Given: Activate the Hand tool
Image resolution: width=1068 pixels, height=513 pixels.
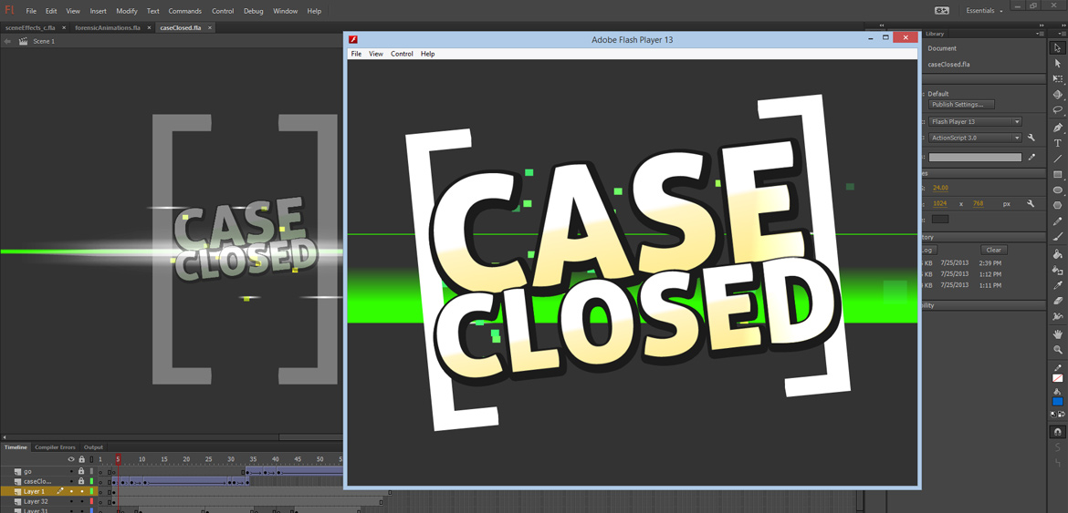Looking at the screenshot, I should coord(1057,334).
